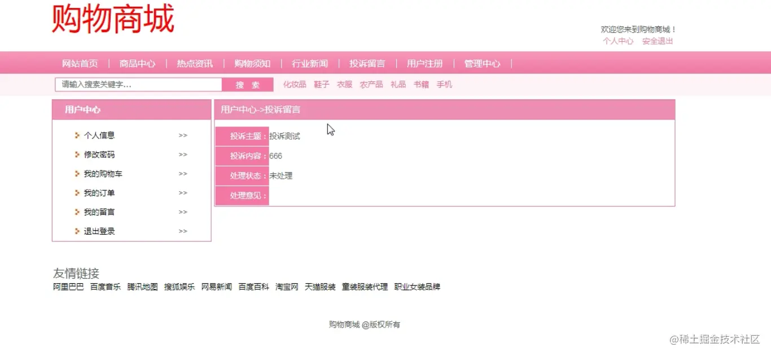Viewport: 771px width, 356px height.
Task: Click the >> chevron on the 退出登录 row
Action: pos(183,231)
